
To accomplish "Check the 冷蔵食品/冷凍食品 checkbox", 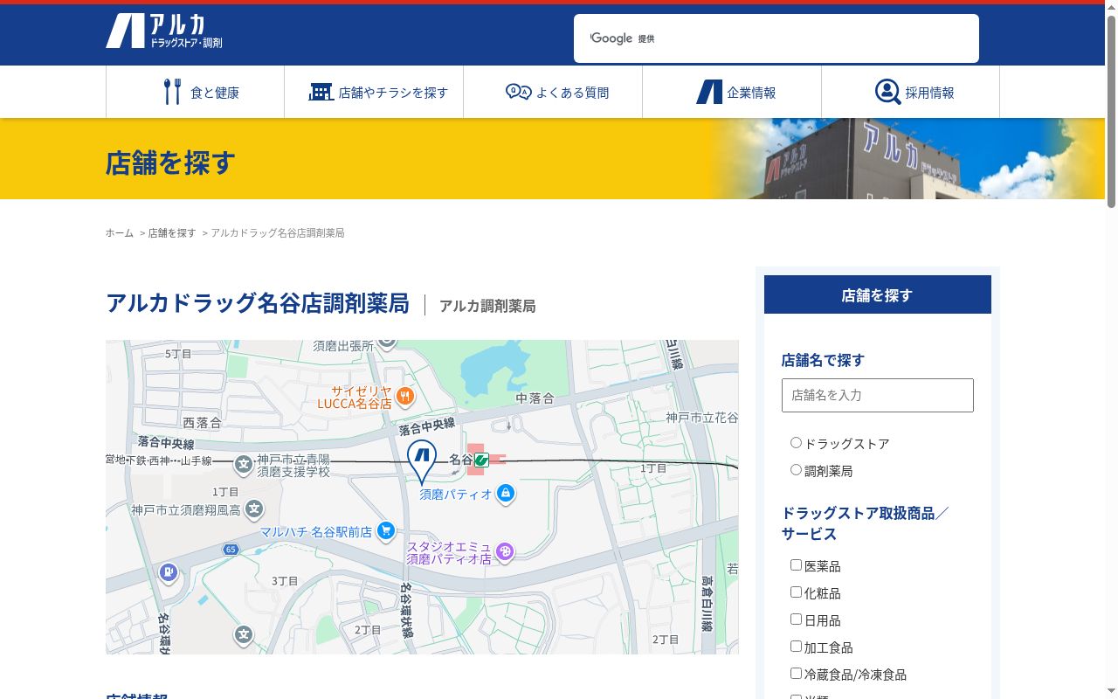I will tap(796, 674).
